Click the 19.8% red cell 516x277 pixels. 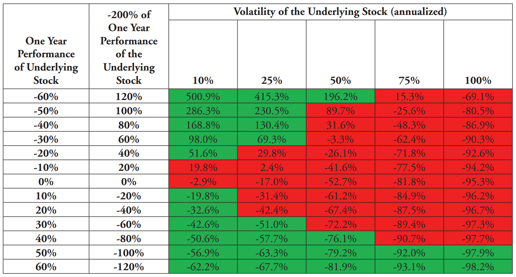(x=203, y=167)
